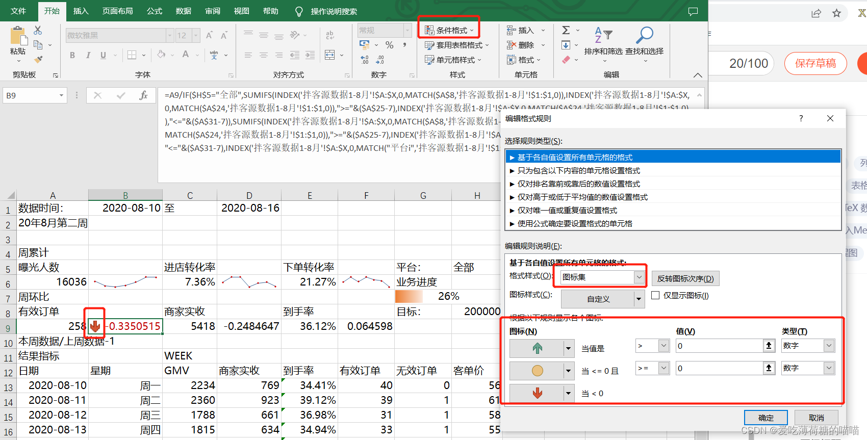Toggle Bold formatting
Viewport: 867px width, 440px height.
72,55
